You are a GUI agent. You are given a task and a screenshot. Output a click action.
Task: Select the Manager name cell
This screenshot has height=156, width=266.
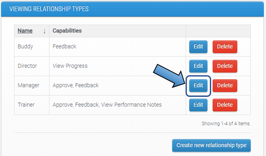[28, 85]
